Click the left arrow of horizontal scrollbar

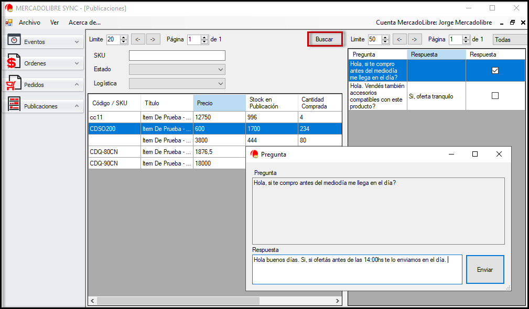point(92,301)
